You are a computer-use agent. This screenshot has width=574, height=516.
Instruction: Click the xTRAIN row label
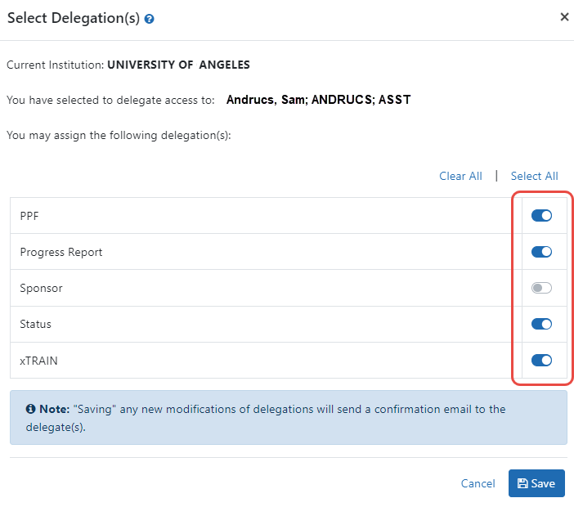click(x=38, y=360)
